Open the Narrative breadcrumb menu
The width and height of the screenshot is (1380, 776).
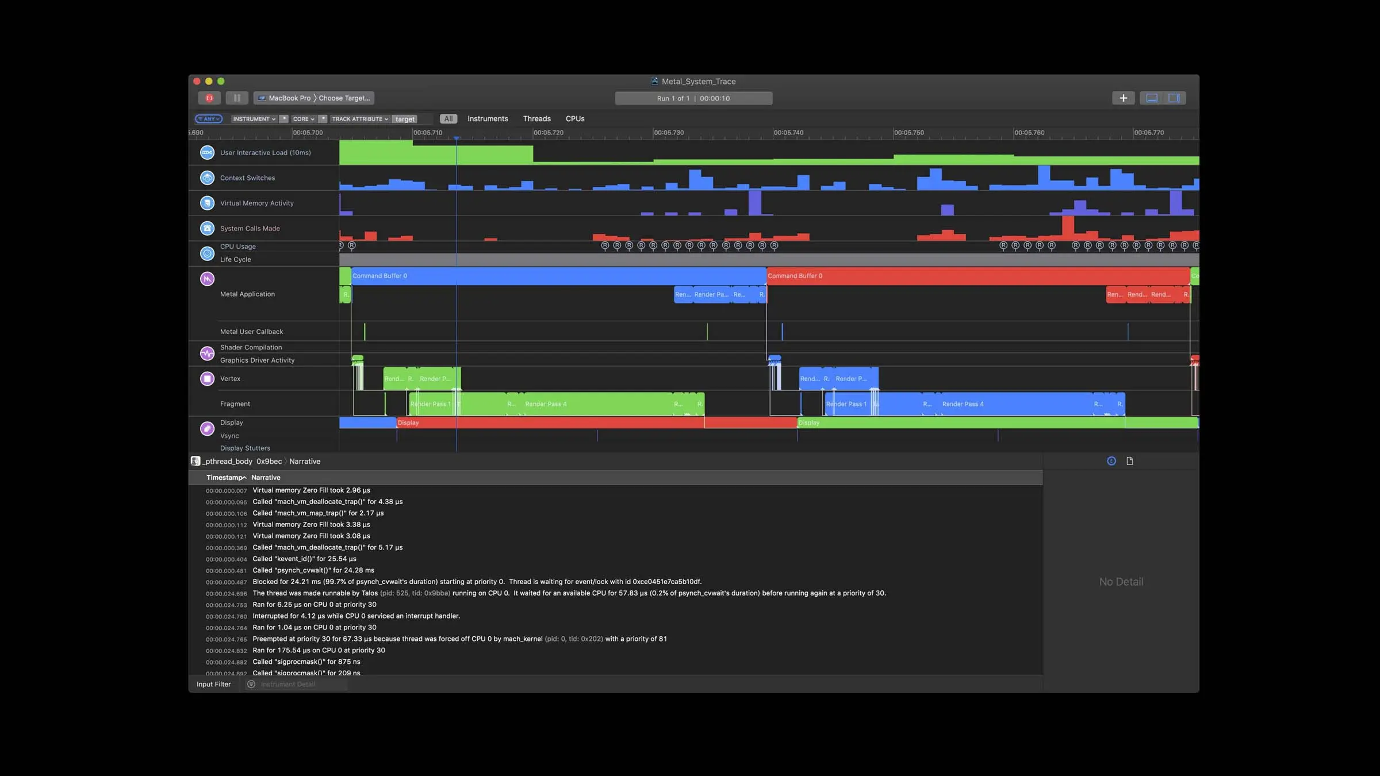pos(305,462)
